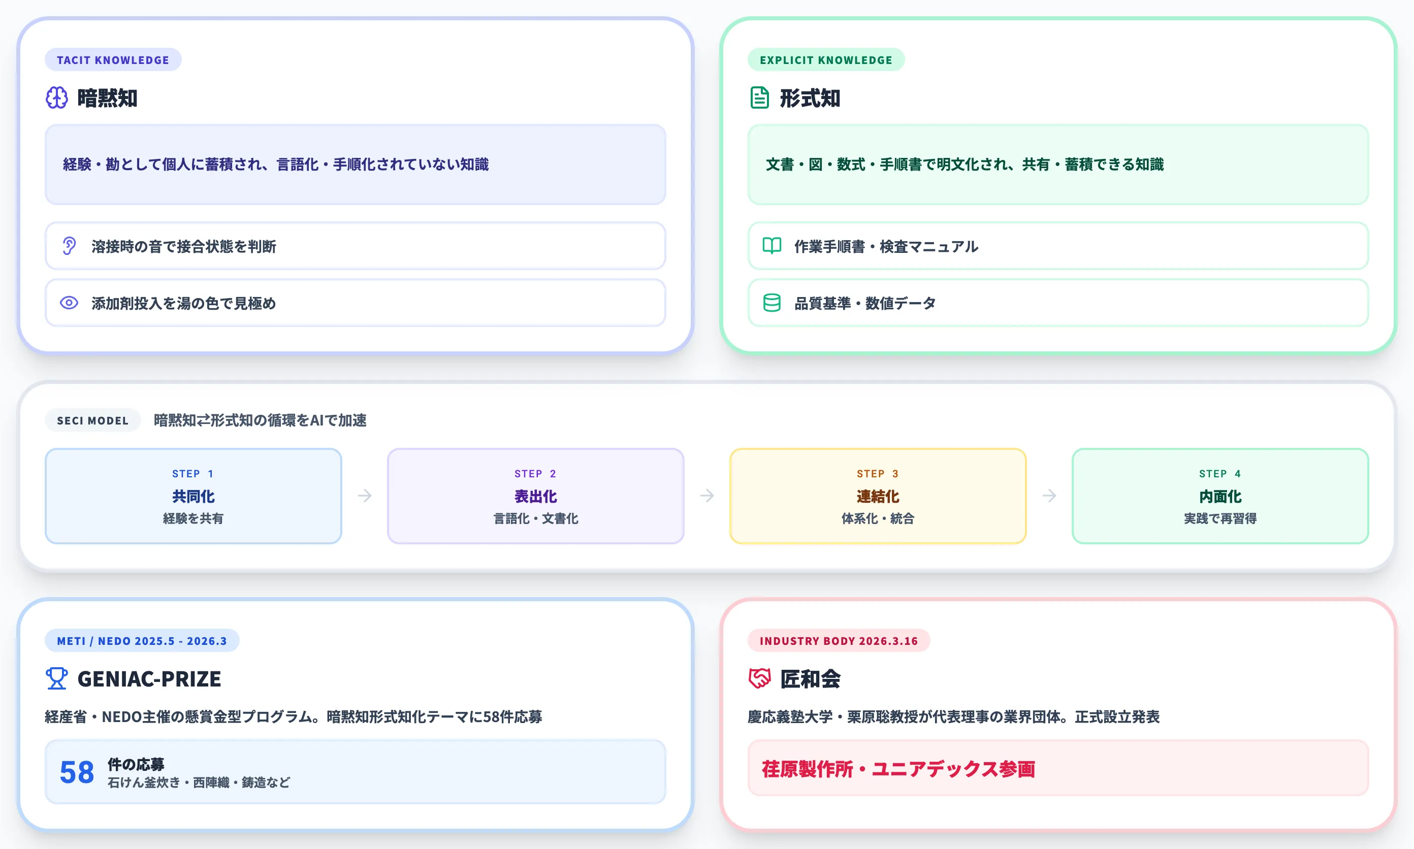Click the brain icon next to 暗黙知

tap(57, 98)
